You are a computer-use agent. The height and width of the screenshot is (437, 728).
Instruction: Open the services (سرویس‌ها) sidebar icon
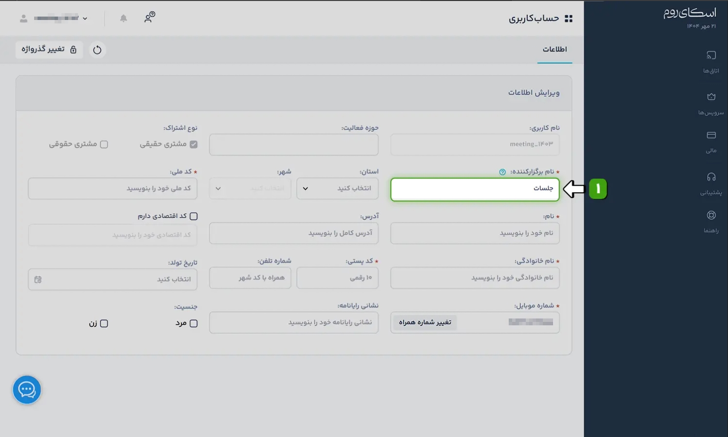point(711,97)
